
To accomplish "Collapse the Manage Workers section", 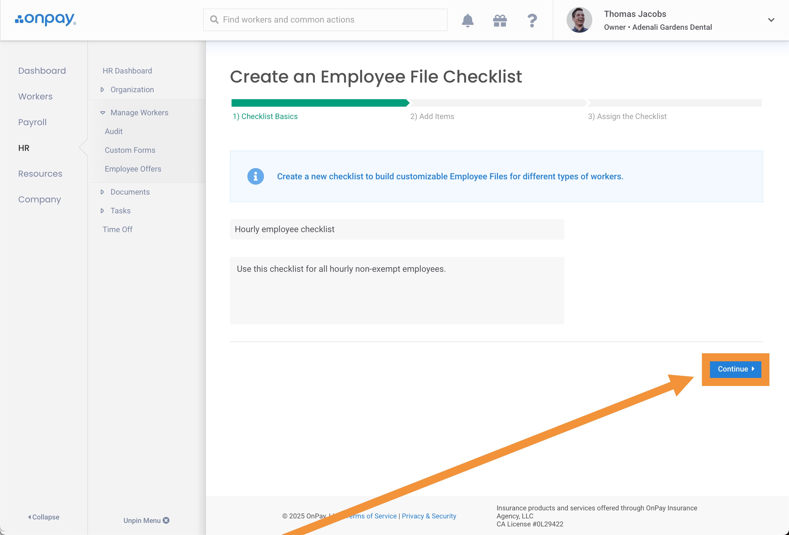I will (139, 113).
